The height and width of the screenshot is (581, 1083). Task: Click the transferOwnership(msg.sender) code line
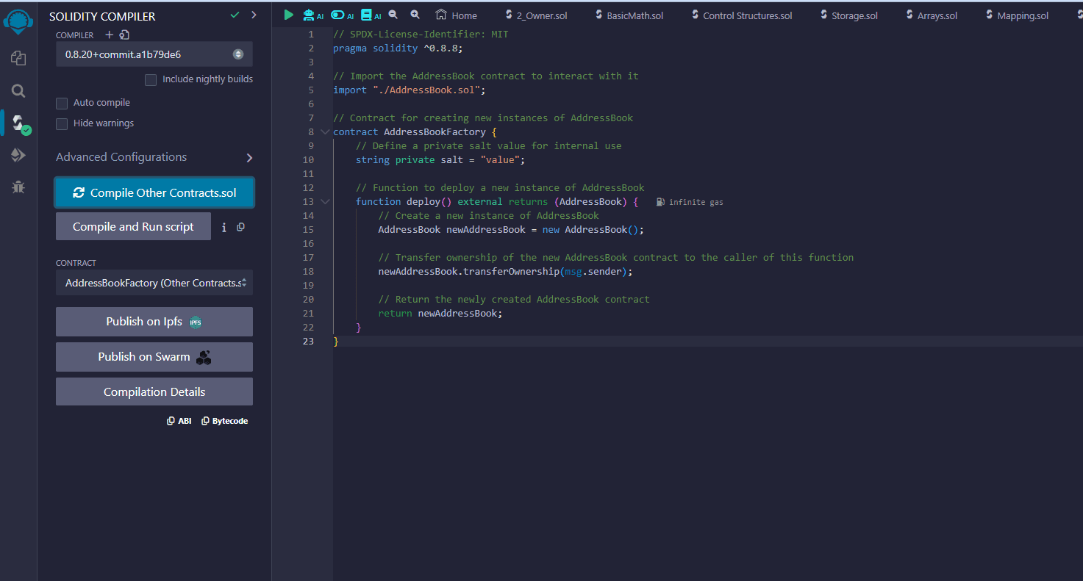(x=505, y=272)
